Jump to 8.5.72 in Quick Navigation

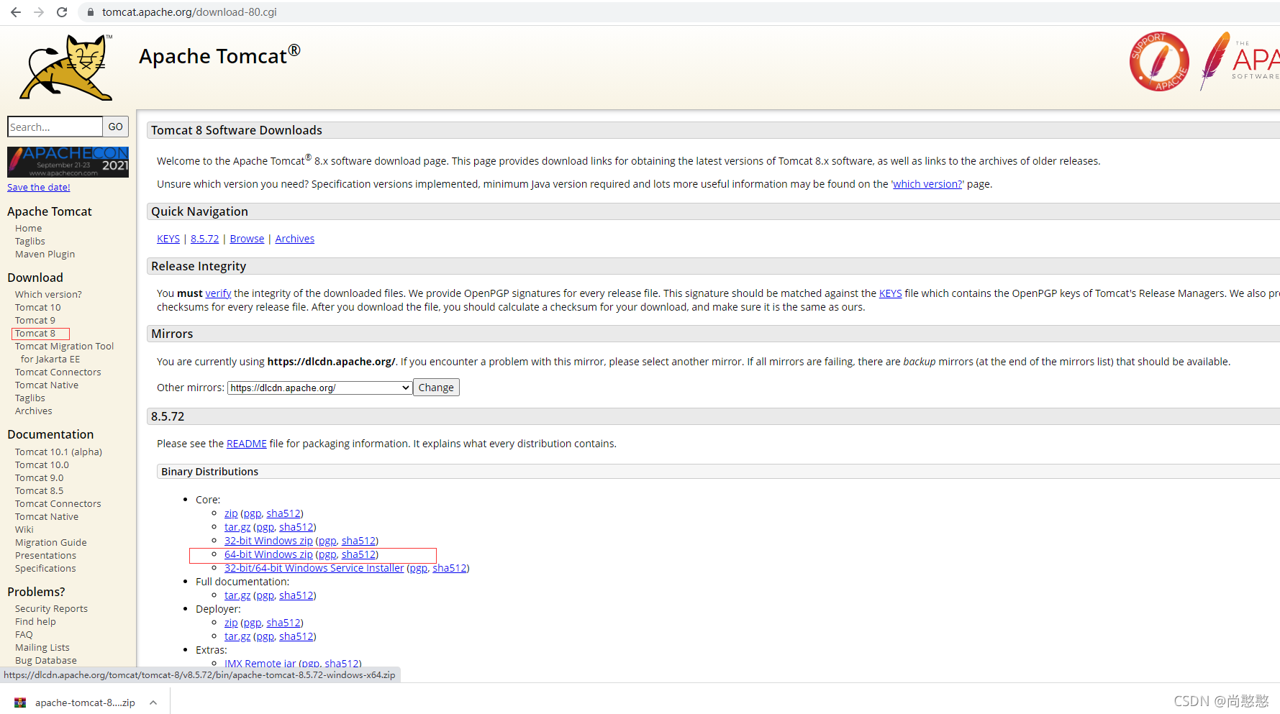pyautogui.click(x=204, y=239)
